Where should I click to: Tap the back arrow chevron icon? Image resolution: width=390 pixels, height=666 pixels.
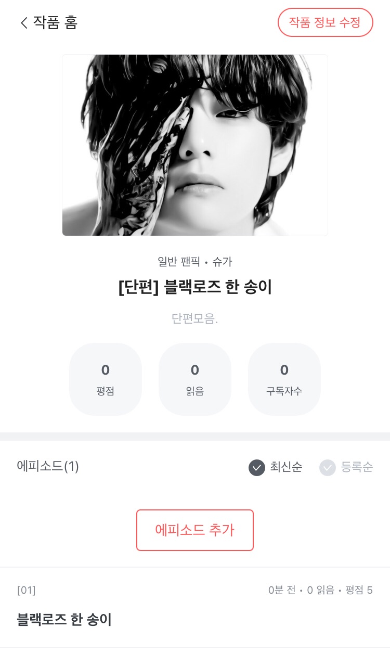click(23, 23)
